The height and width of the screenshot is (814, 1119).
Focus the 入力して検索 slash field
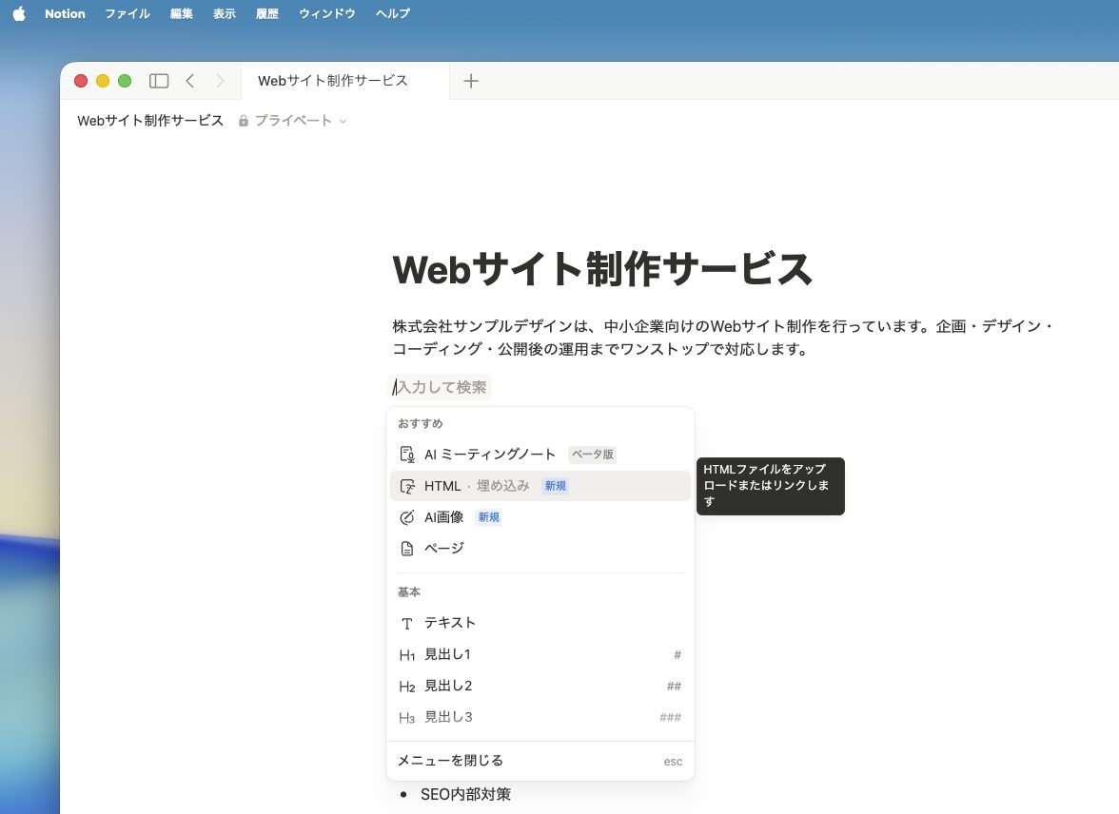(440, 387)
